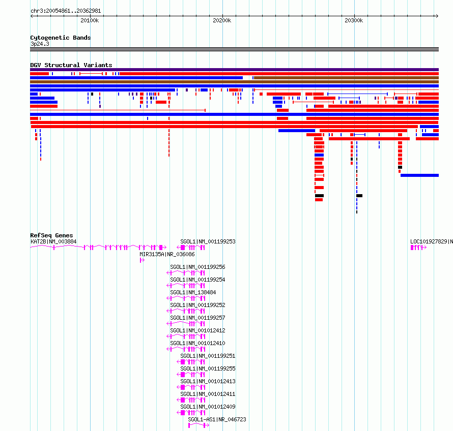Viewport: 453px width, 431px height.
Task: Select the SGOL1 NM_001012410 transcript glyph
Action: [186, 349]
